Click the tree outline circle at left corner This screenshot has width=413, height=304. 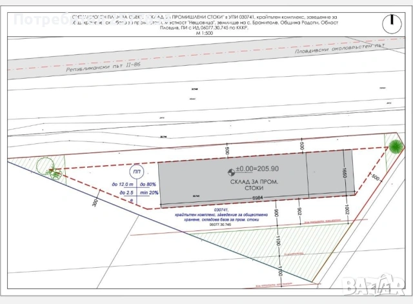[x=45, y=165]
